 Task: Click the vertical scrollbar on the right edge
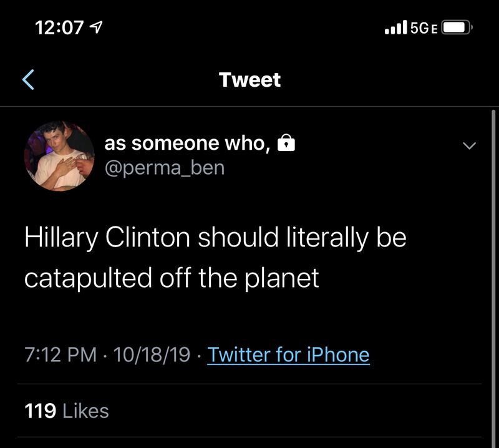[493, 250]
